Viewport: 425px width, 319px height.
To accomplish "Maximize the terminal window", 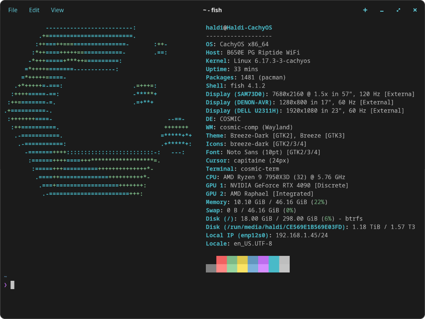I will [x=398, y=10].
